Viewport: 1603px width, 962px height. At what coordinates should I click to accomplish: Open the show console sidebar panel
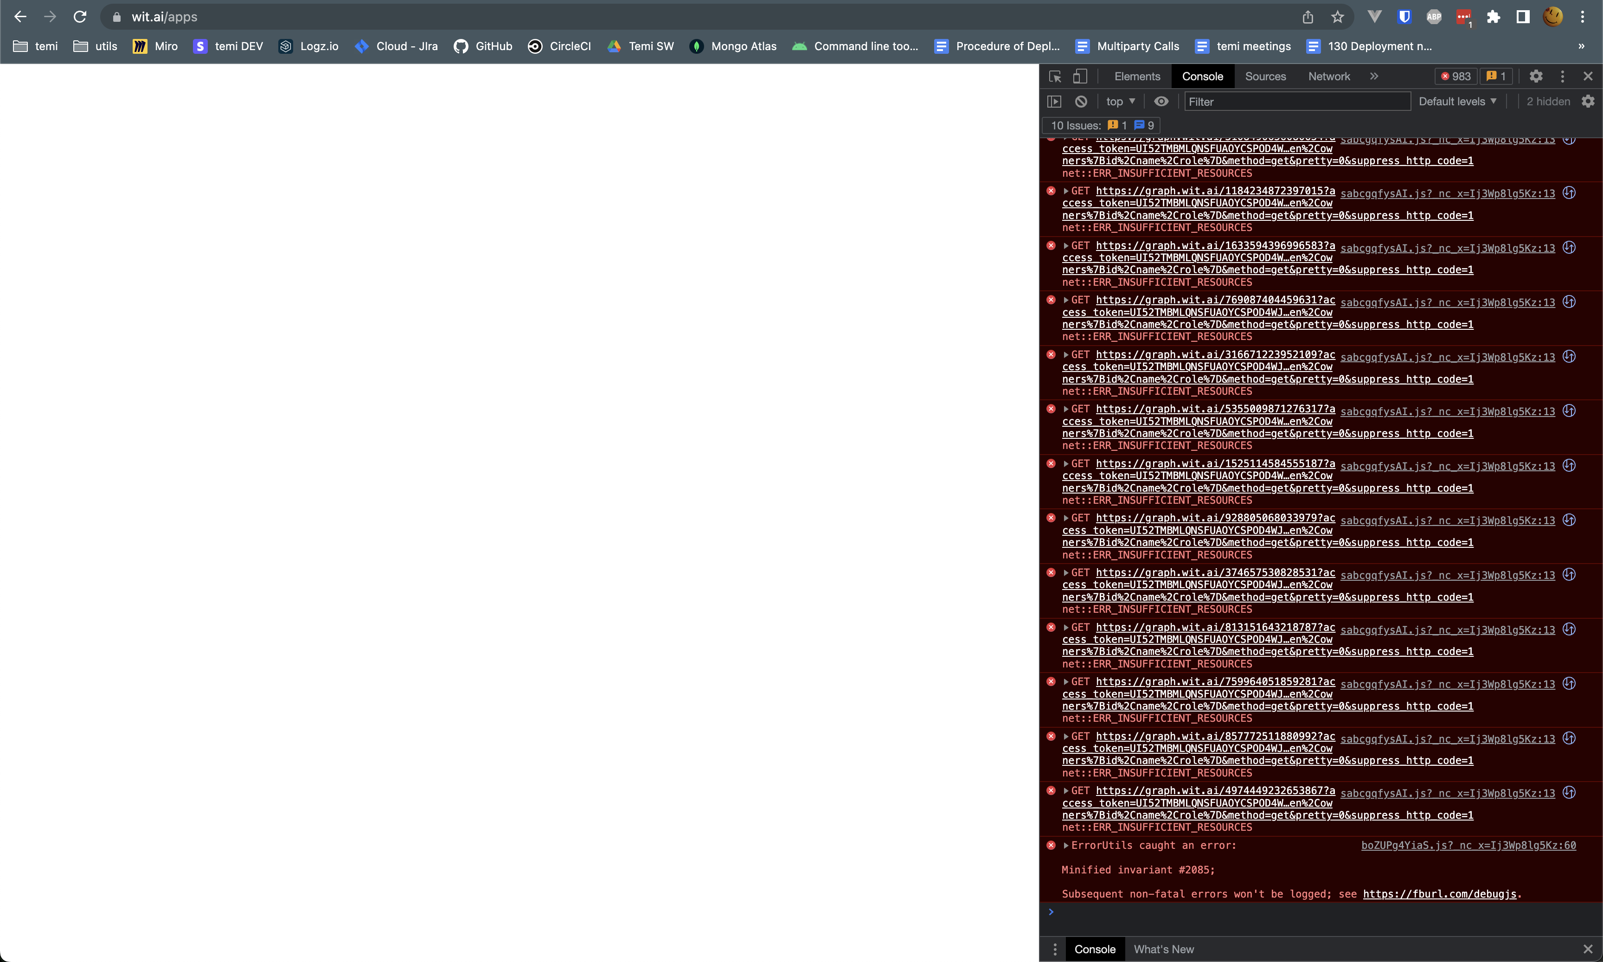[x=1055, y=101]
